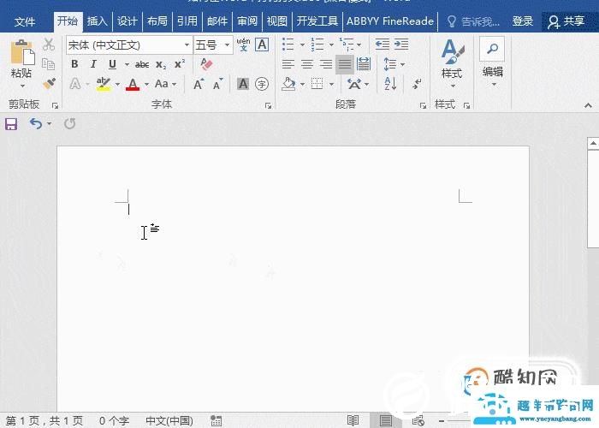
Task: Open the highlight color dropdown arrow
Action: point(117,84)
